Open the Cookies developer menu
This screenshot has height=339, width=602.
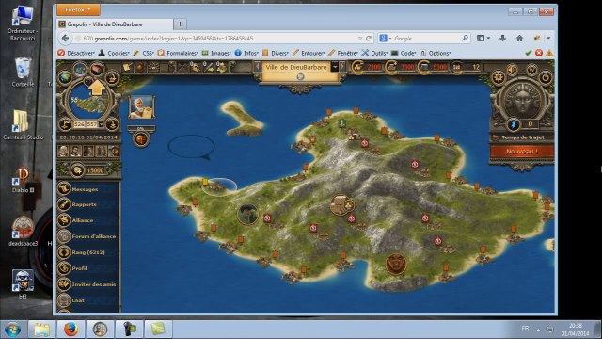[x=114, y=53]
